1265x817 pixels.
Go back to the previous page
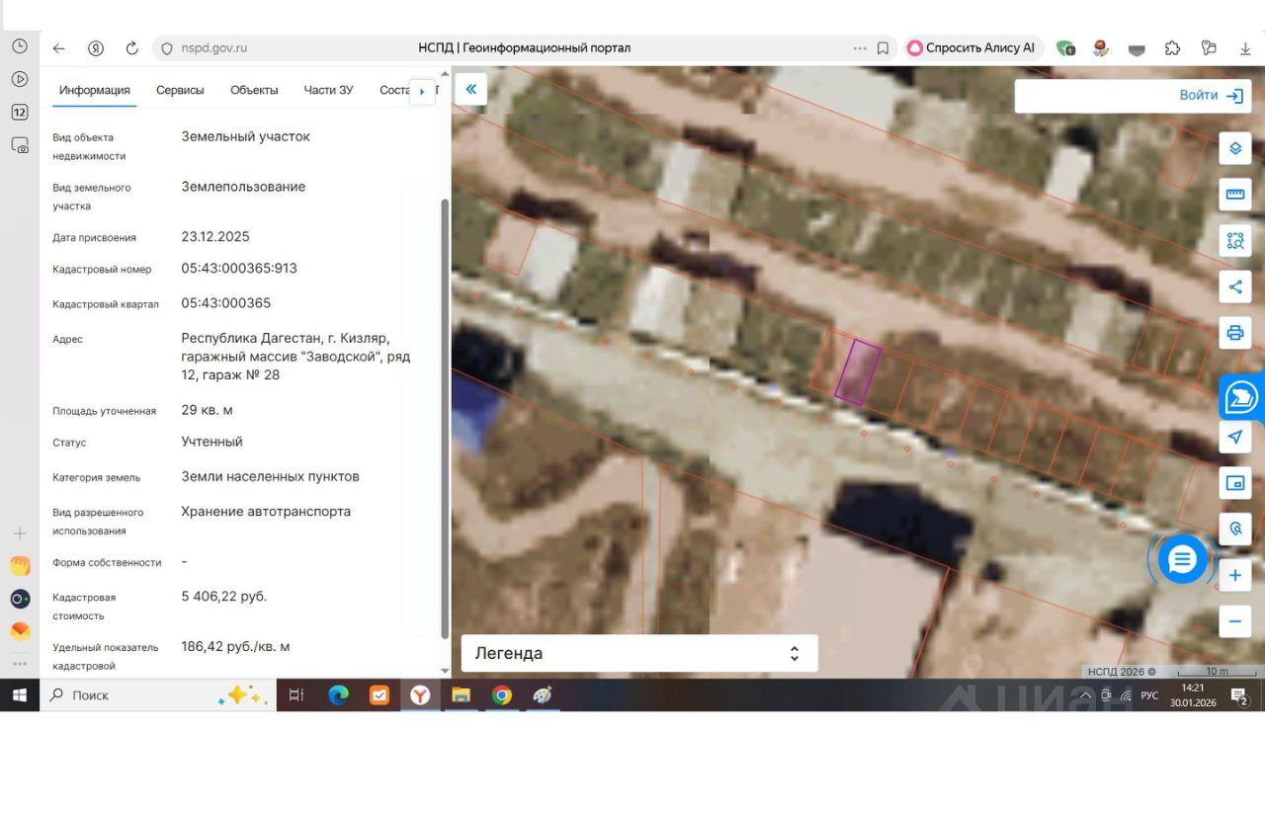(59, 47)
